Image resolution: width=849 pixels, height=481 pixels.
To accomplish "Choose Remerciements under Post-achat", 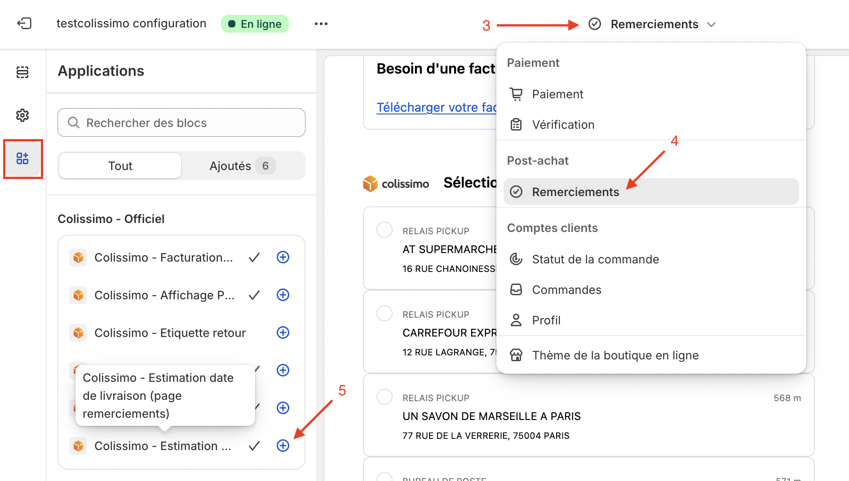I will (651, 192).
